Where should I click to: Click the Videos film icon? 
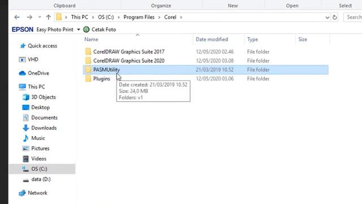click(x=26, y=159)
